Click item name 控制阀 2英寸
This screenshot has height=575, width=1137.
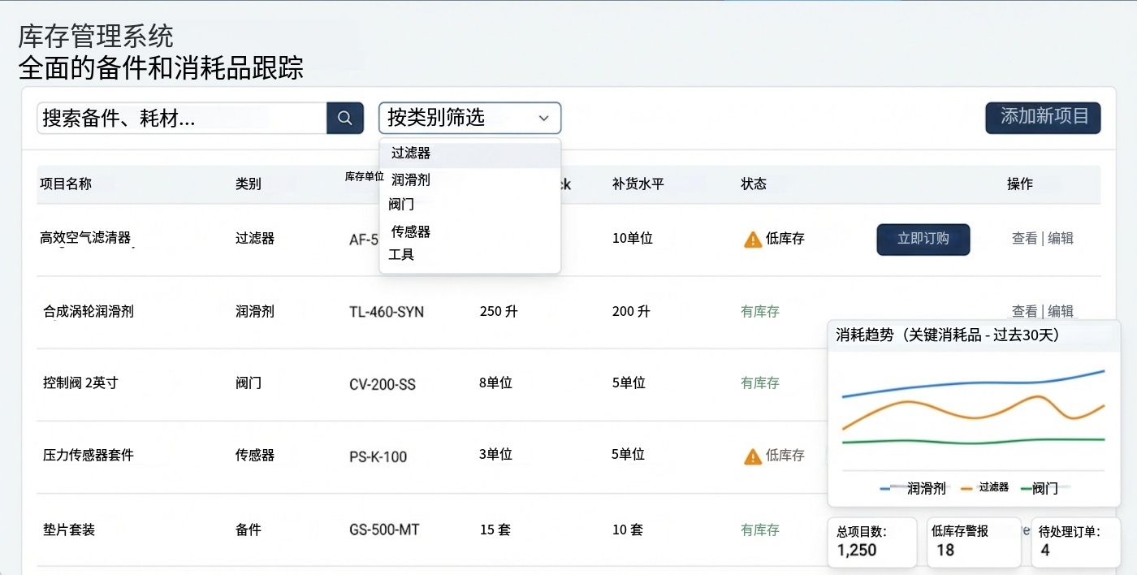(x=80, y=383)
